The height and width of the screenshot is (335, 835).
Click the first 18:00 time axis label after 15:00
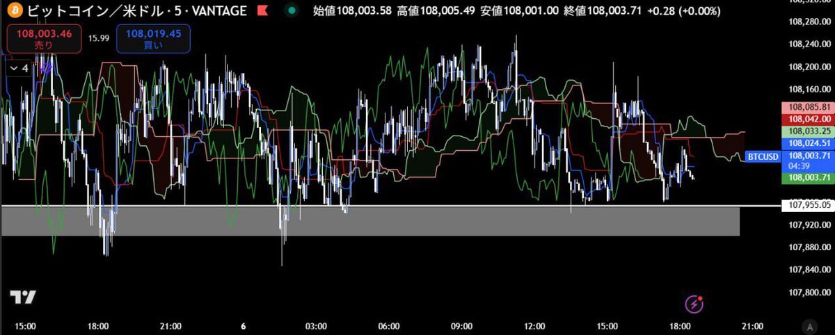coord(98,326)
